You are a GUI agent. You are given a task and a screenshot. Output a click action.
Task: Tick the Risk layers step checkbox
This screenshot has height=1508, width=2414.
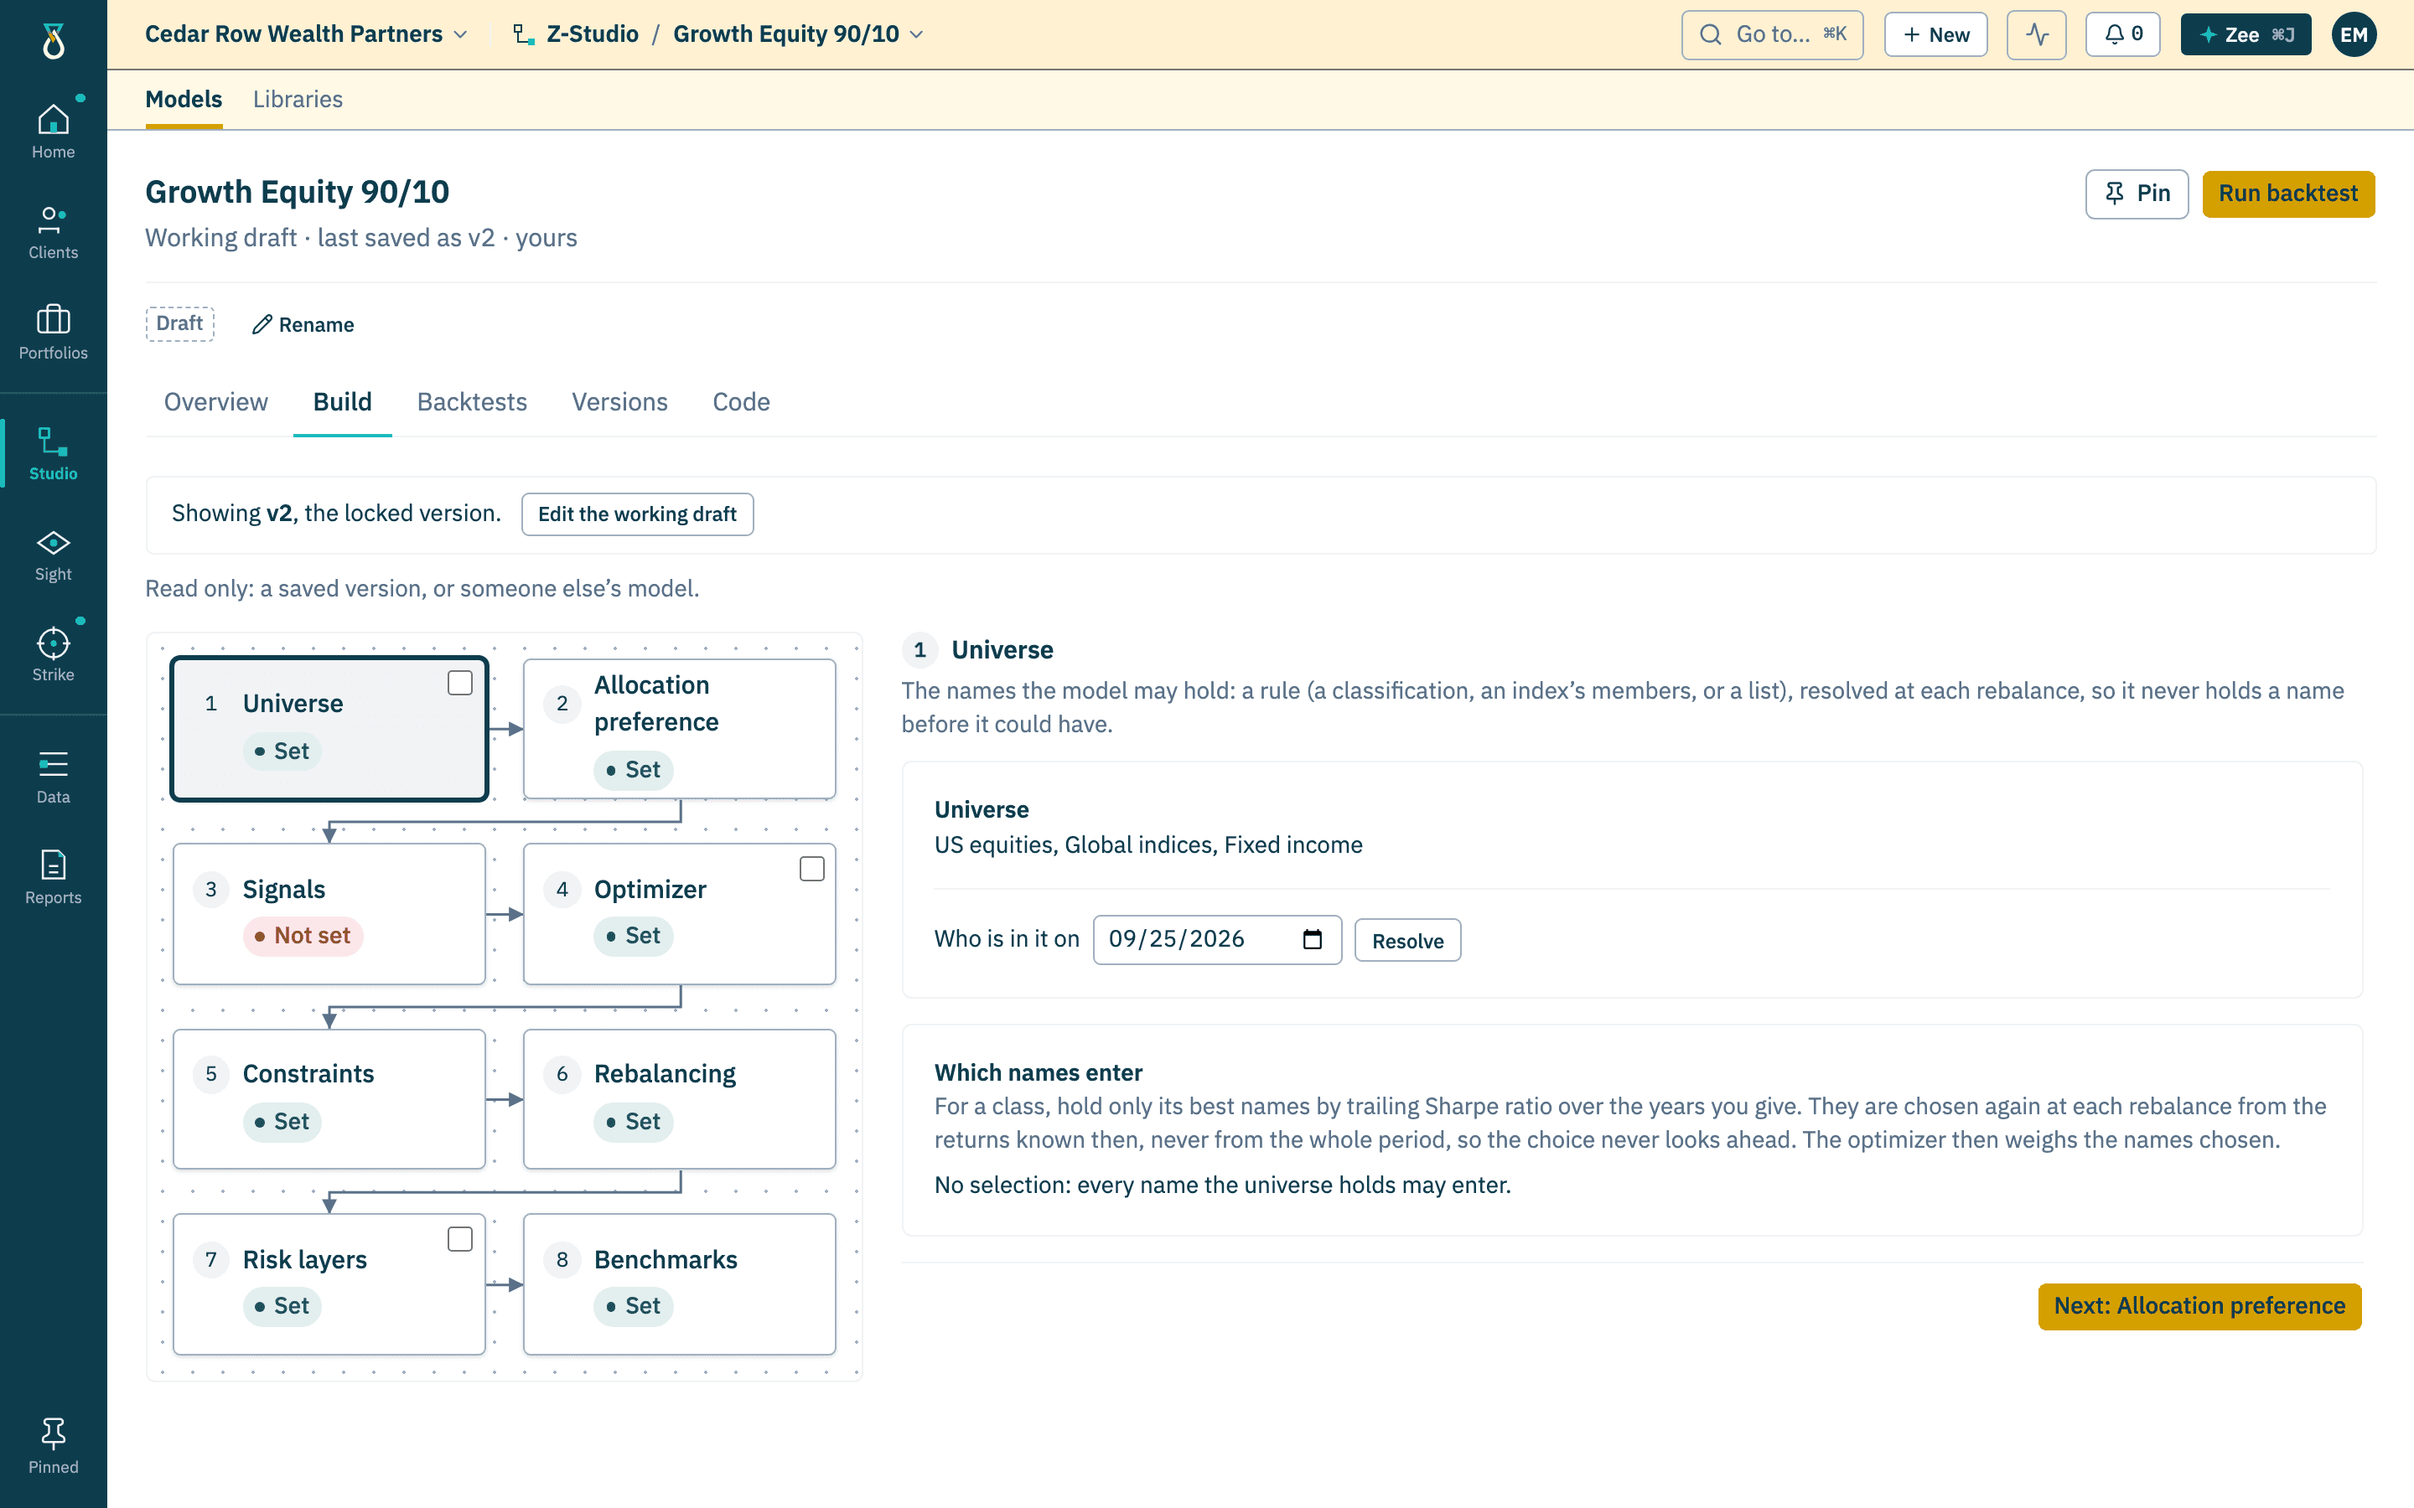click(460, 1239)
